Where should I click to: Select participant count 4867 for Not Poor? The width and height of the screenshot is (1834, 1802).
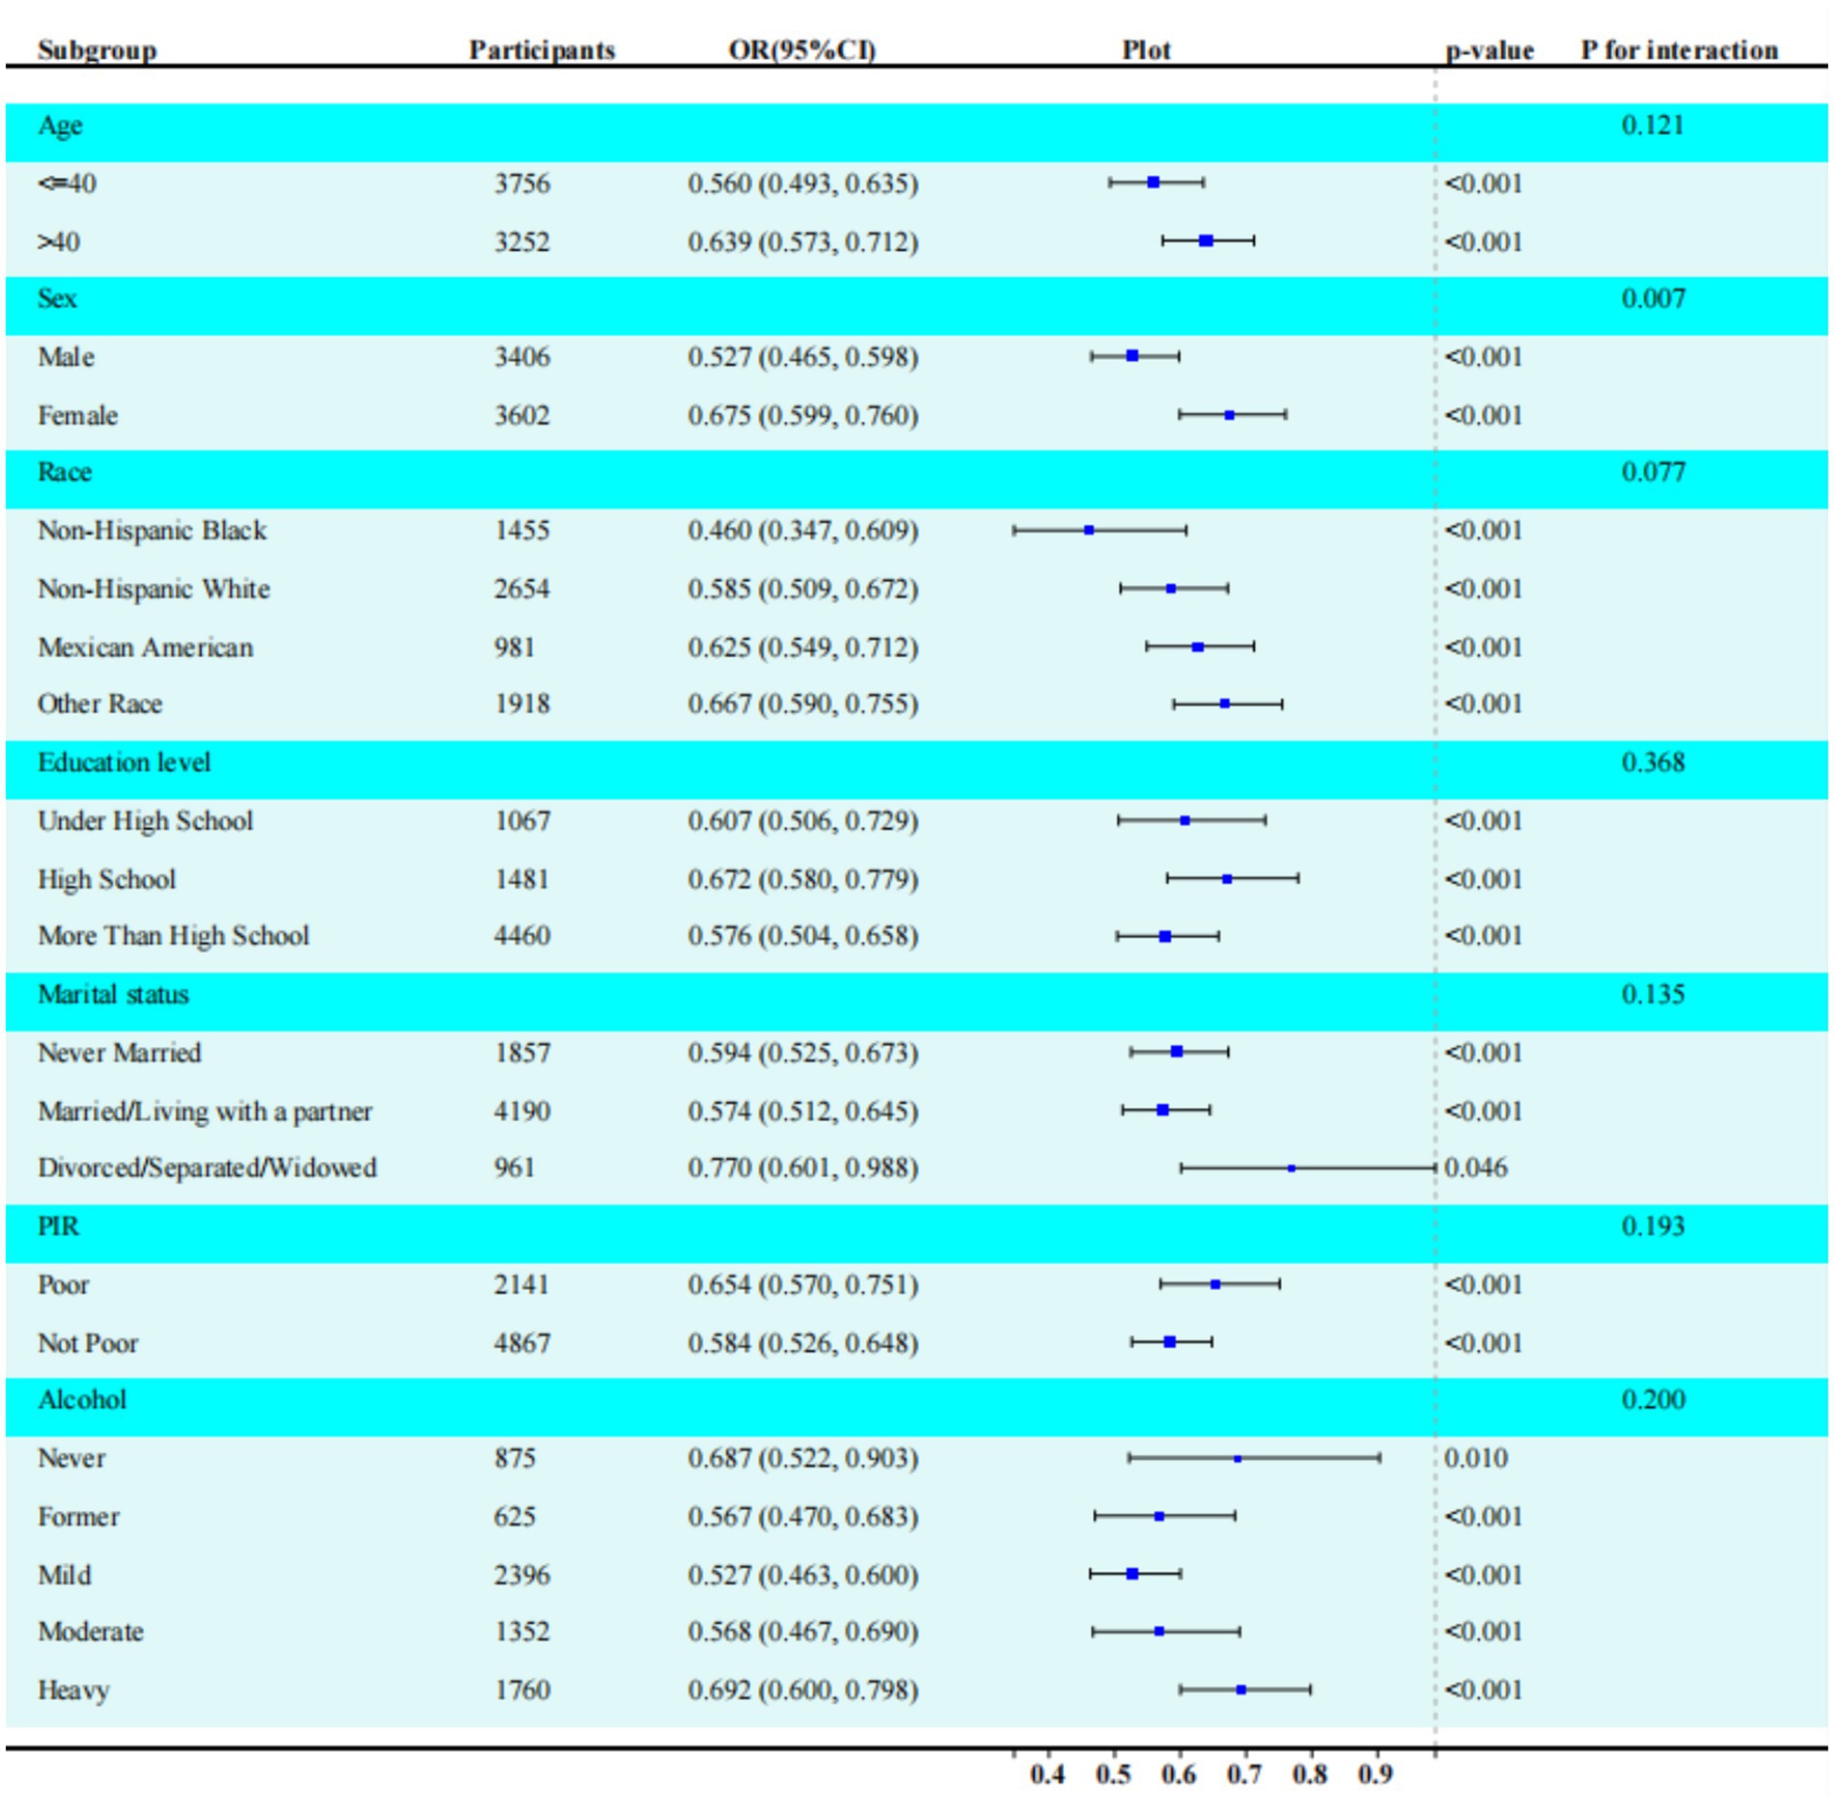522,1344
